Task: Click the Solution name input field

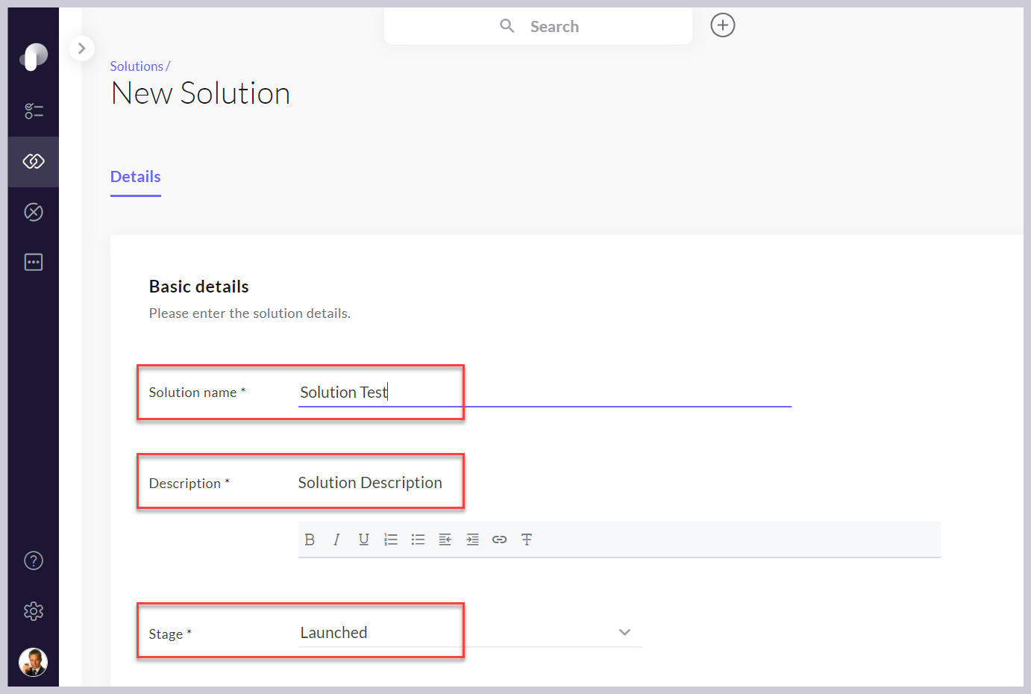Action: [545, 393]
